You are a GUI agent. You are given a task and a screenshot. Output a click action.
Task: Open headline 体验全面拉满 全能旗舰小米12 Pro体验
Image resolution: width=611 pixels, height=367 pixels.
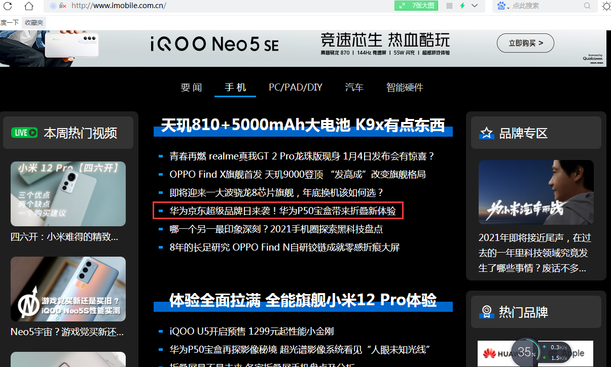303,300
